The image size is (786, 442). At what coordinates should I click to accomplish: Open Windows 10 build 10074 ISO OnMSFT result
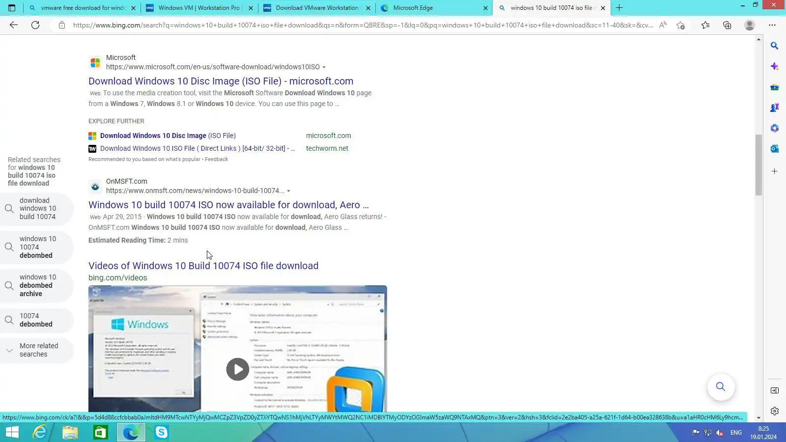click(228, 205)
